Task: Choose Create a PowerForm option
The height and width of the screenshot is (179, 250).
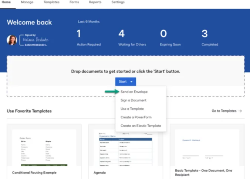Action: tap(136, 117)
